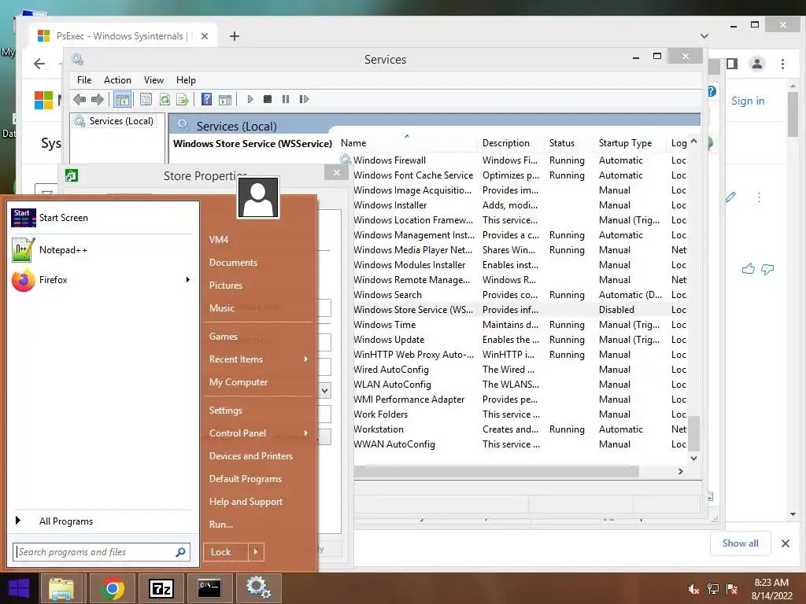Select Windows Font Cache Service row

[x=513, y=175]
